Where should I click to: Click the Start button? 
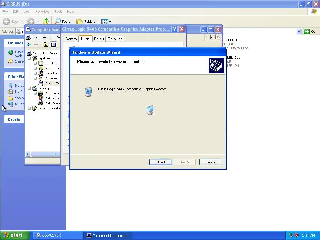(15, 235)
